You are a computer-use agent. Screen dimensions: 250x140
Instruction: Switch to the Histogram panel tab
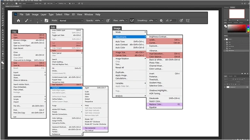tap(226, 7)
